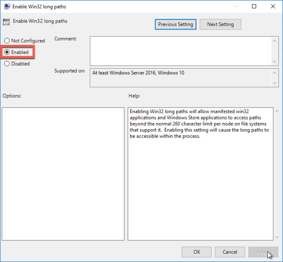Select the Disabled radio button
This screenshot has width=283, height=262.
(7, 64)
